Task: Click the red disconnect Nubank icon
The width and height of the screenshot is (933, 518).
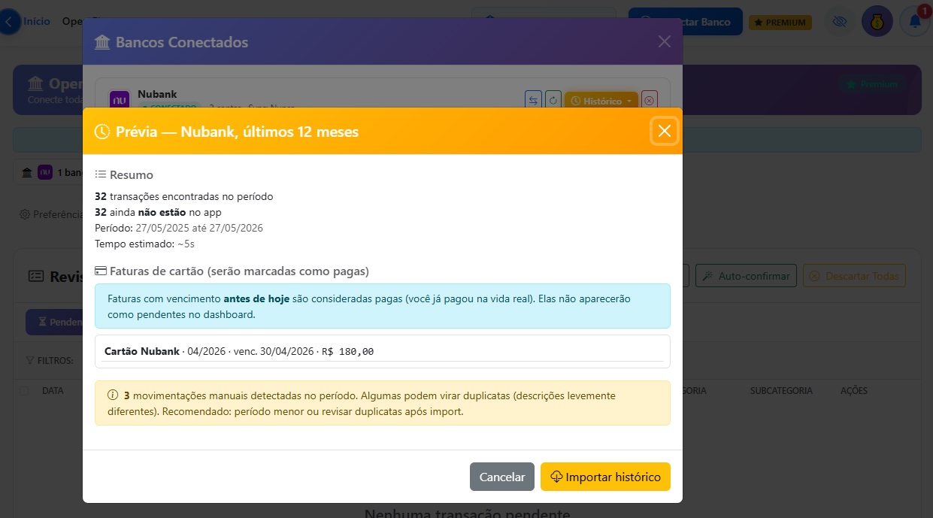Action: 650,101
